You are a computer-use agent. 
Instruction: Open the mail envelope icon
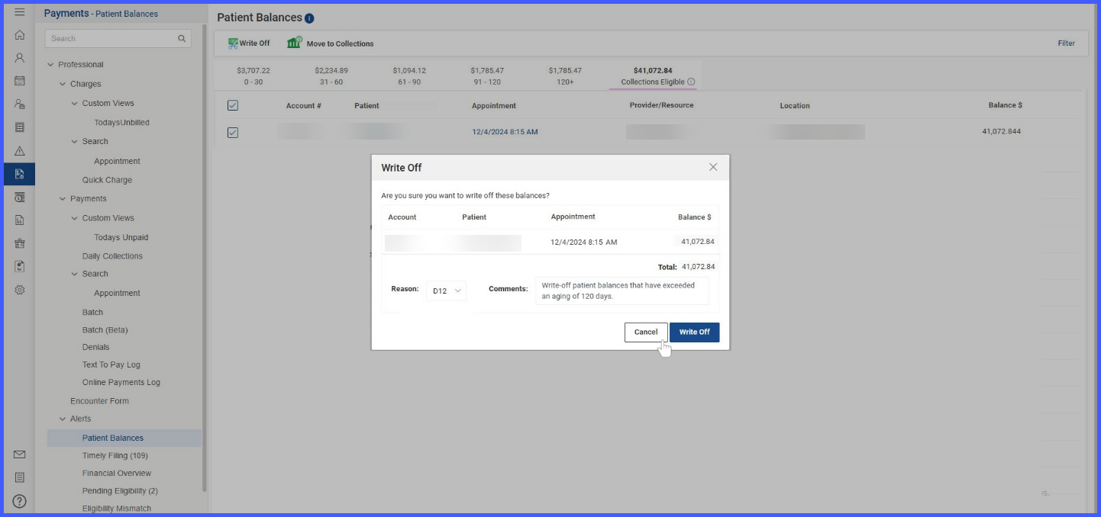coord(20,454)
